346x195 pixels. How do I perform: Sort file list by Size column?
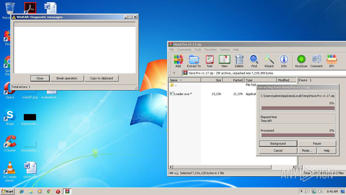[x=212, y=80]
